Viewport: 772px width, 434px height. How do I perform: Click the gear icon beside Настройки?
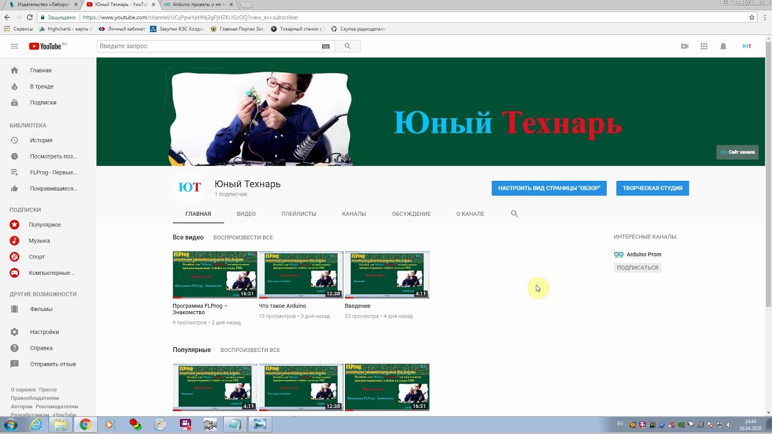tap(14, 332)
